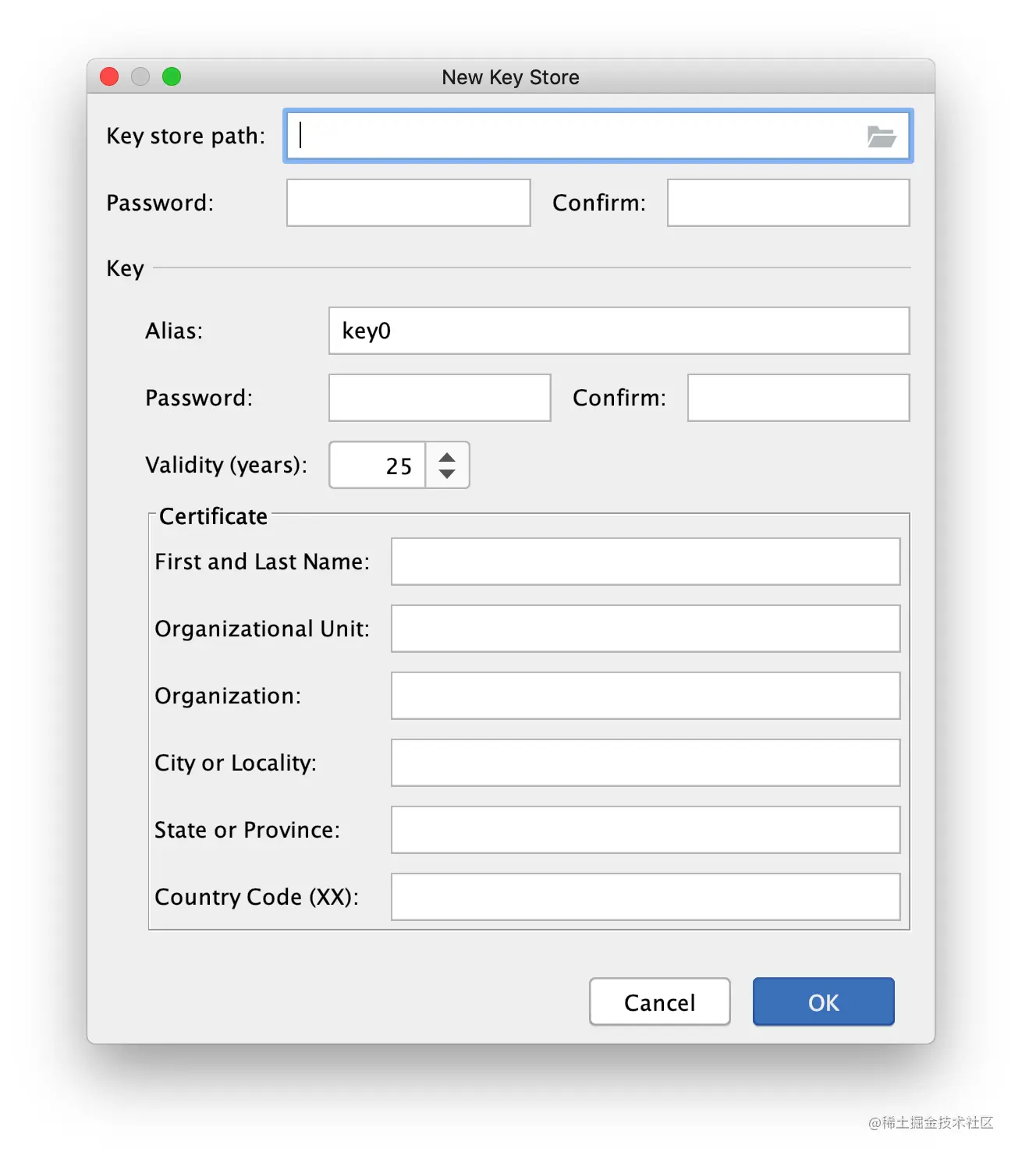Click the Key section Password field
This screenshot has height=1159, width=1022.
point(439,398)
